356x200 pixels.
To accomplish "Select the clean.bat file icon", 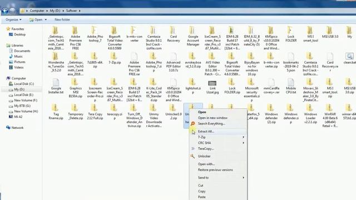I will pos(349,56).
